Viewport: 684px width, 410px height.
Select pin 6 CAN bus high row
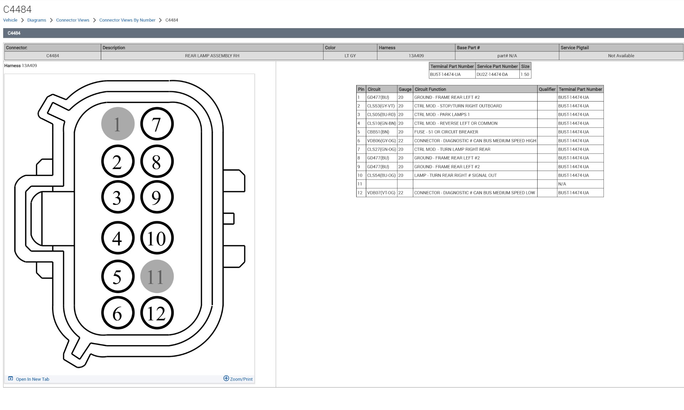coord(475,141)
